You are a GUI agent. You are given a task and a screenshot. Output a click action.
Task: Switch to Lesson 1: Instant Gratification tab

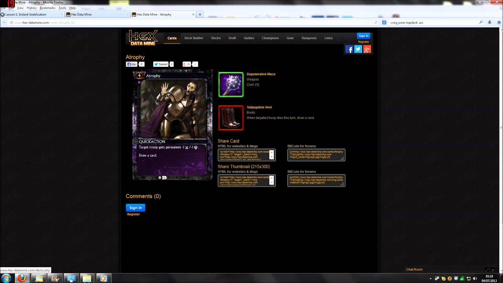coord(32,15)
